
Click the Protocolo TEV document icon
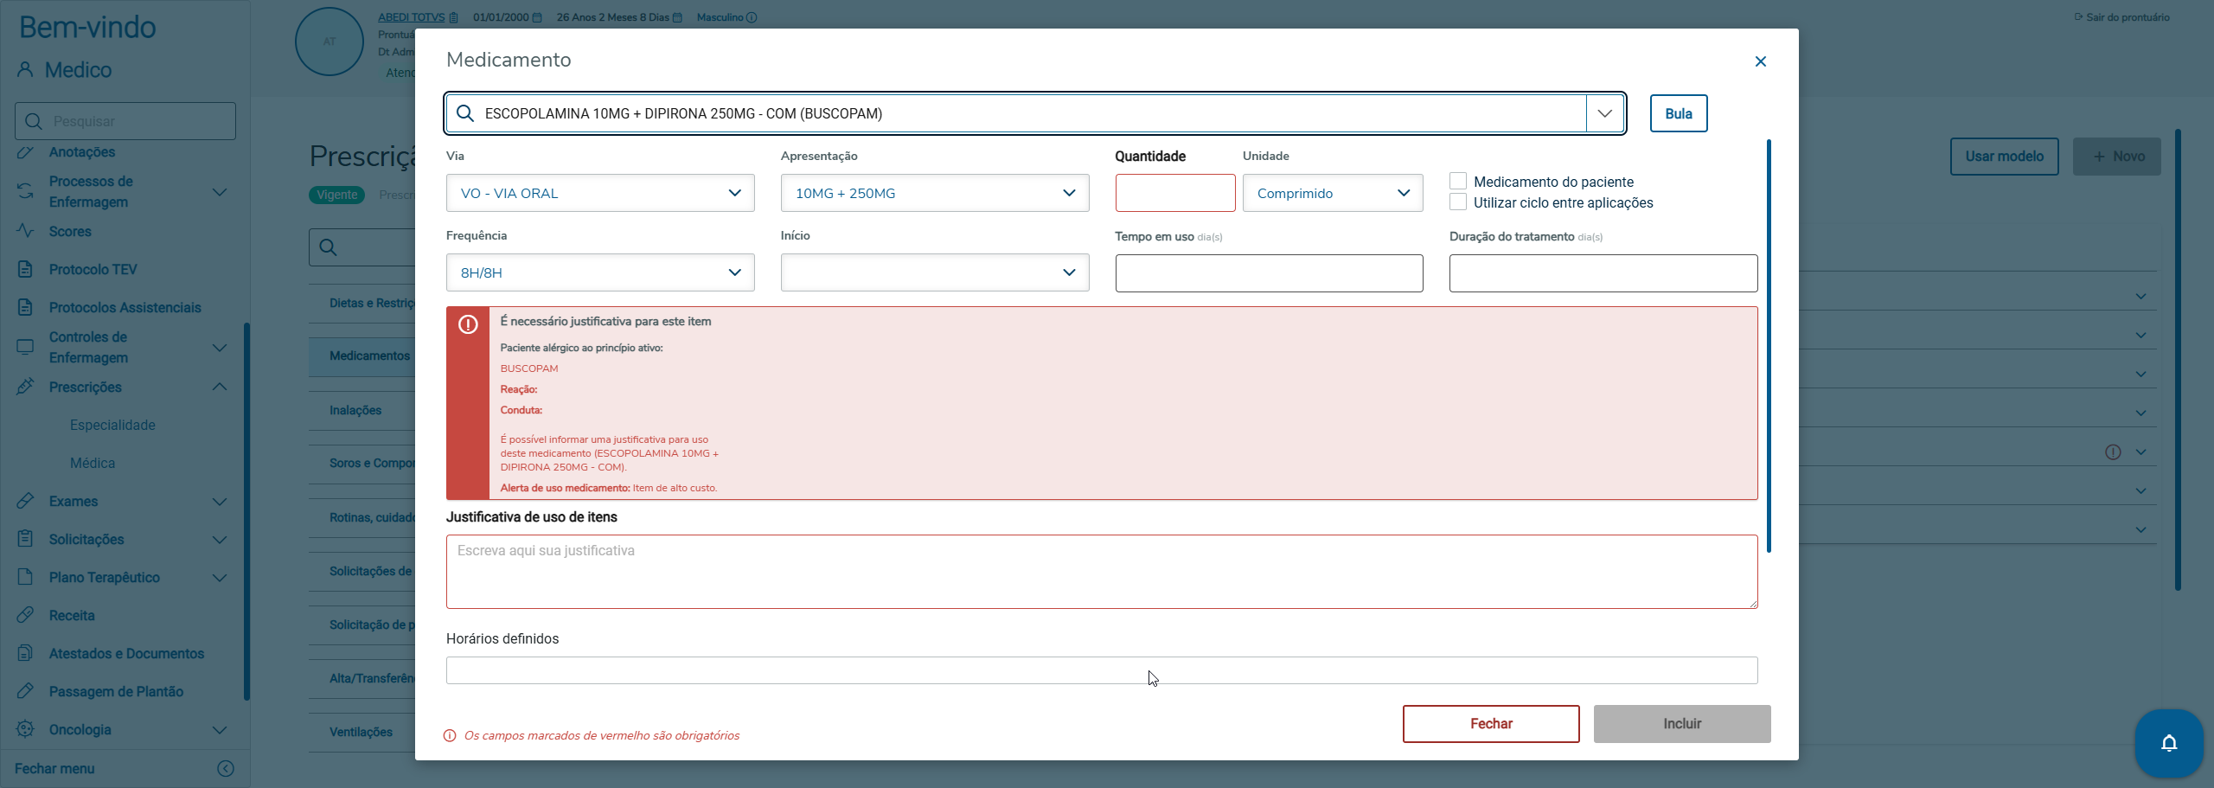coord(25,269)
